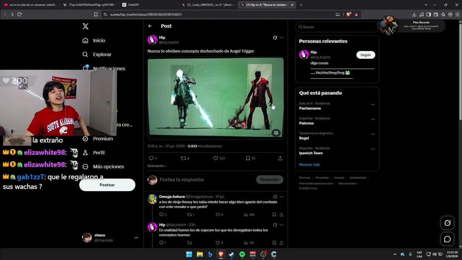Switch to the YouTube streamer salteño tab

[x=30, y=5]
